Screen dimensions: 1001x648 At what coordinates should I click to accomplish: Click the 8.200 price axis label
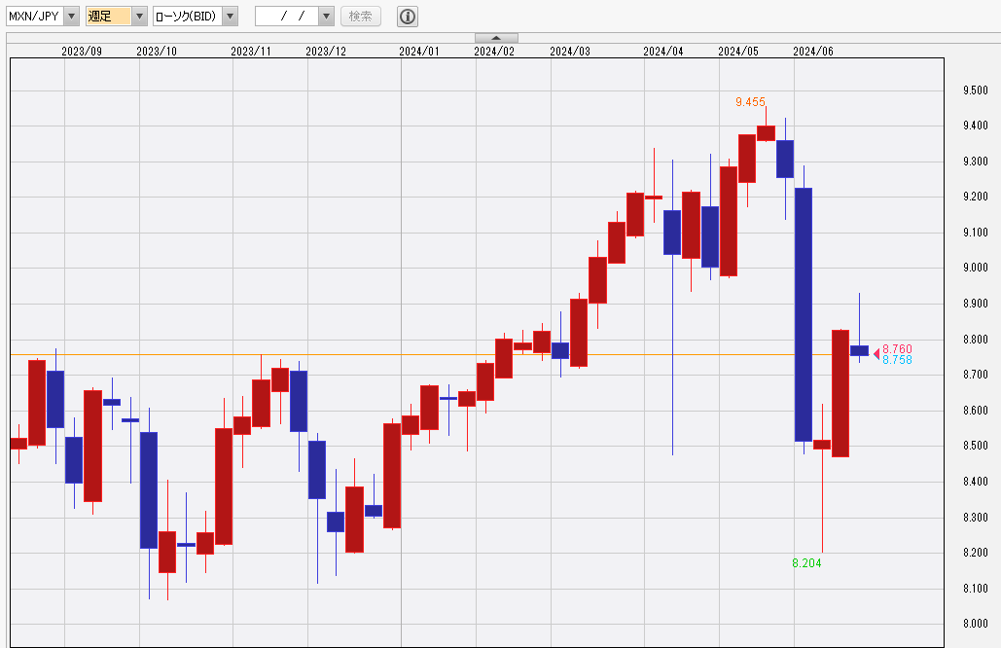(976, 553)
